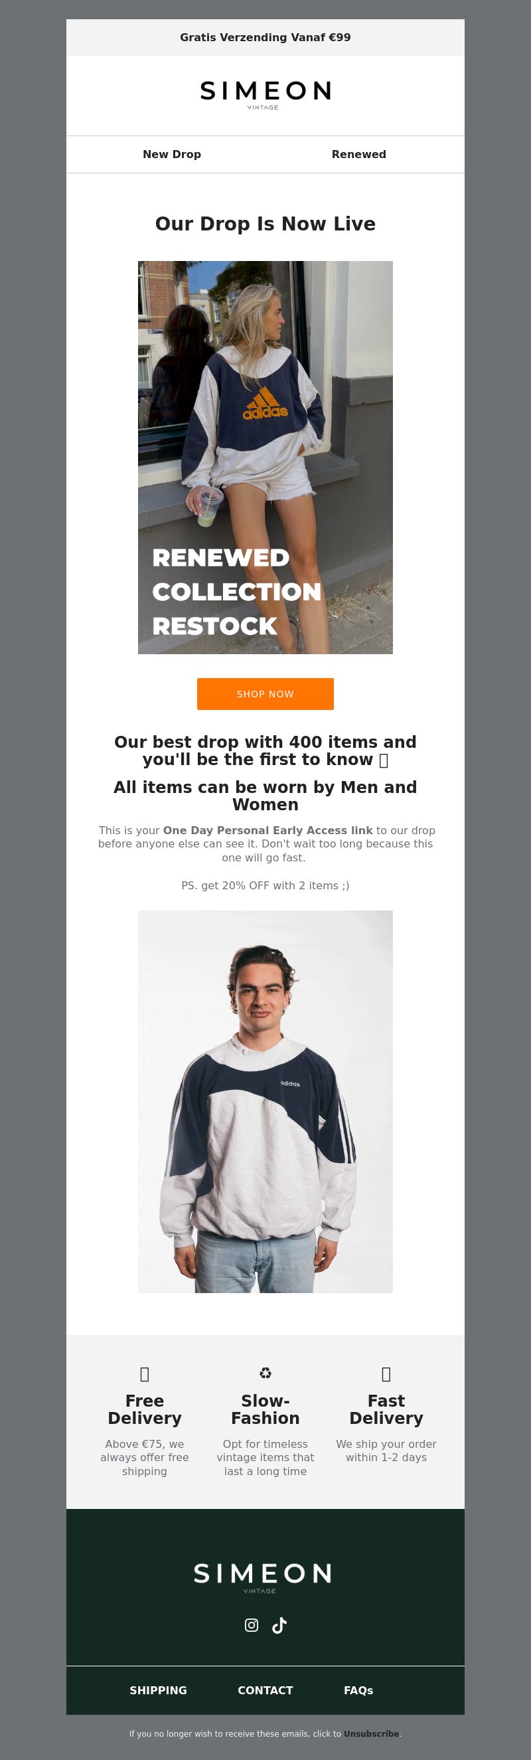Open the New Drop navigation item
531x1760 pixels.
coord(172,154)
